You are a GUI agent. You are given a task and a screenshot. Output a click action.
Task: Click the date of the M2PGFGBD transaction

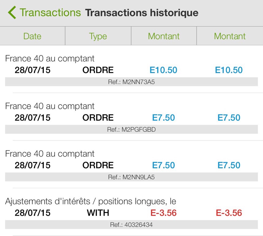click(x=32, y=118)
